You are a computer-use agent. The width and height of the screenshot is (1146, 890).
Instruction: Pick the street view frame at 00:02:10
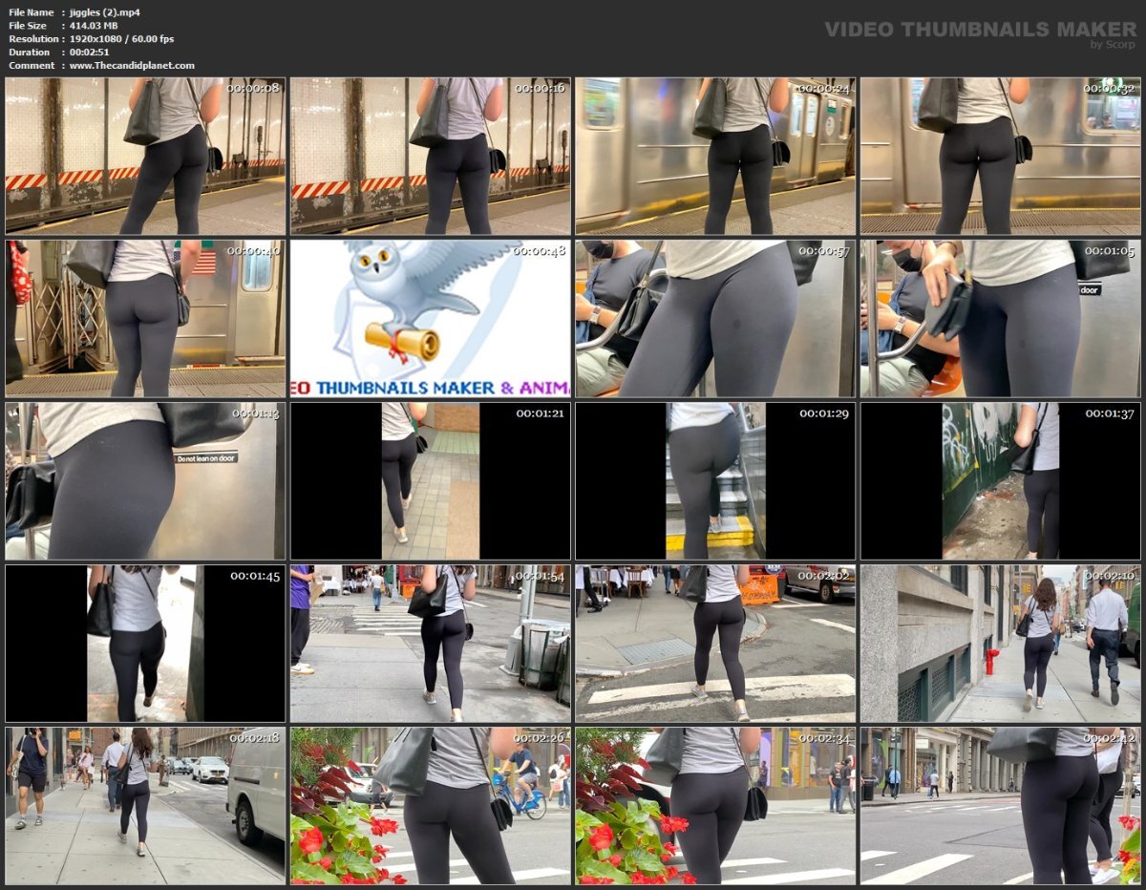coord(1001,644)
